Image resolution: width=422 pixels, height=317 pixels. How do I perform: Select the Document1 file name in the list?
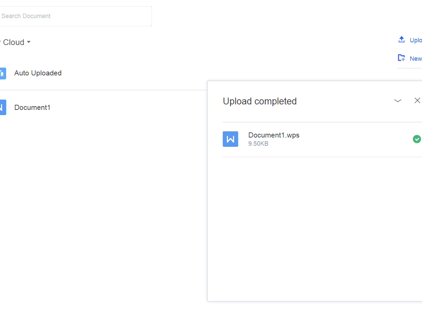click(32, 107)
